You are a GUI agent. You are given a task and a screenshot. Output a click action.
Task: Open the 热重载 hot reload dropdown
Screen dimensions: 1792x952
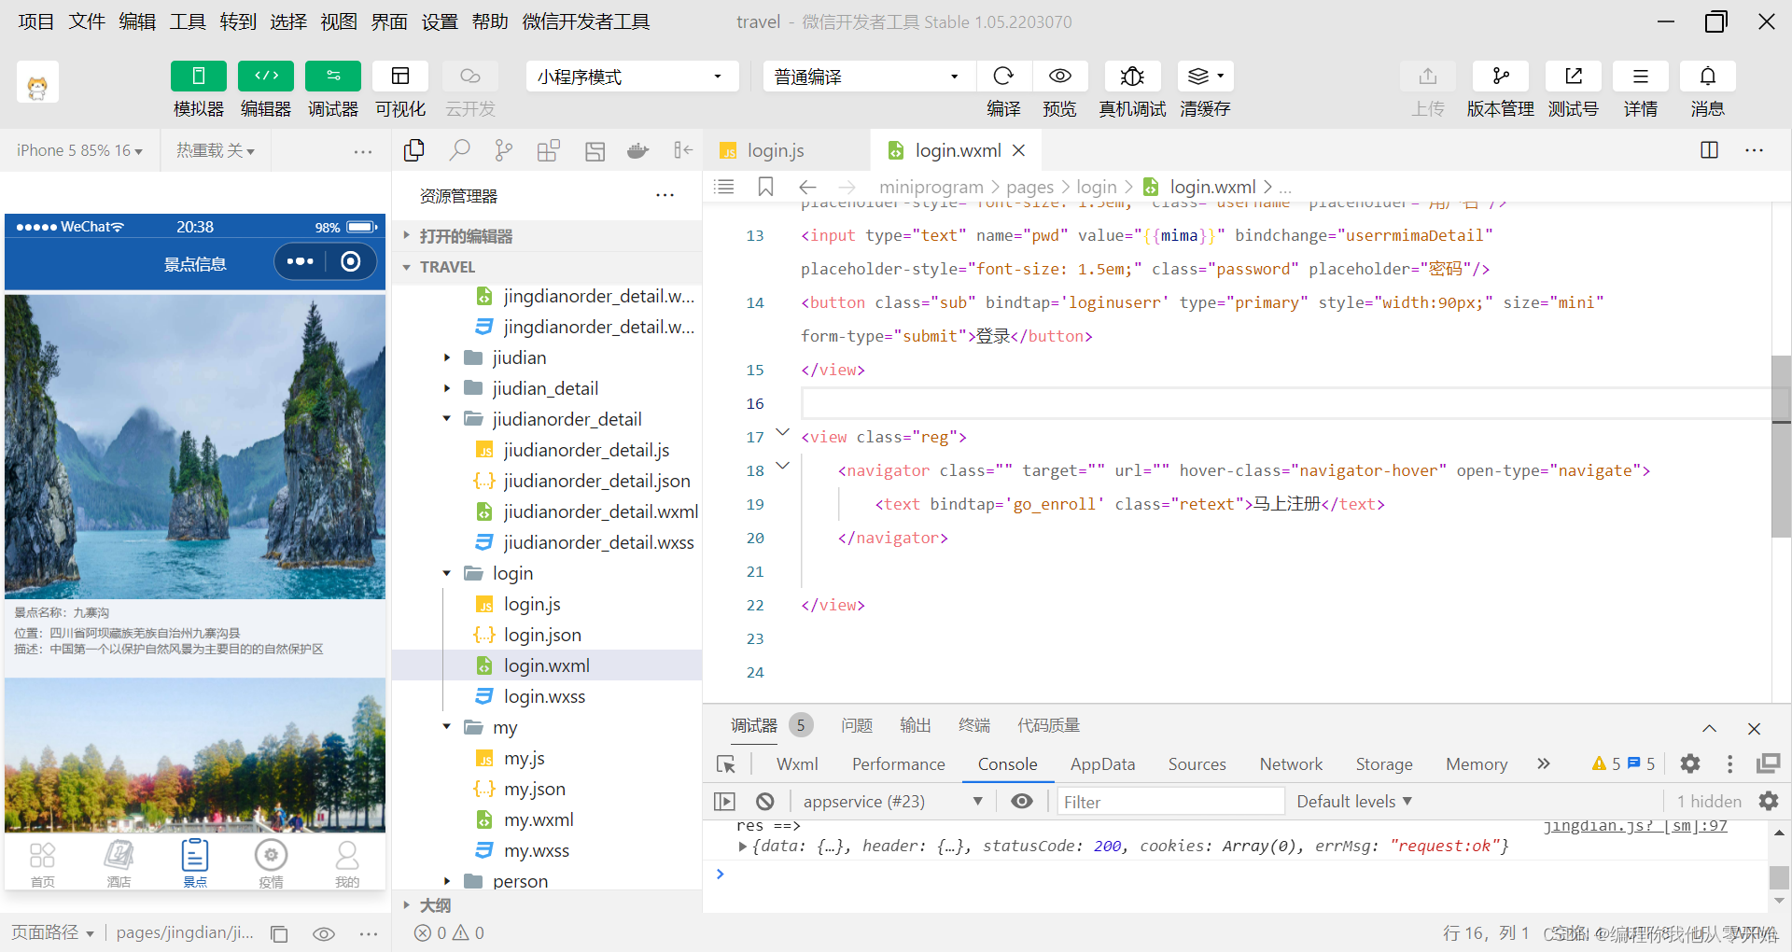[x=216, y=150]
